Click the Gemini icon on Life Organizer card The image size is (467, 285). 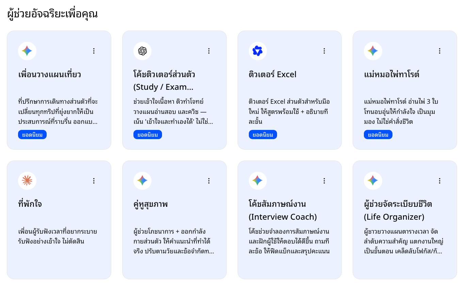[x=373, y=181]
